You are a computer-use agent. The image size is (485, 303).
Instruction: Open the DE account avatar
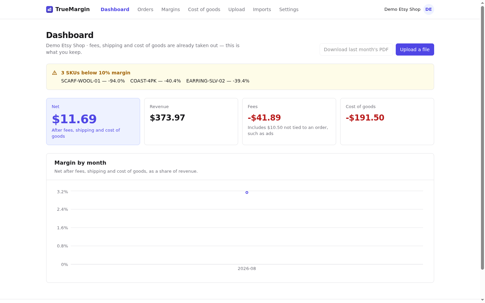coord(429,9)
